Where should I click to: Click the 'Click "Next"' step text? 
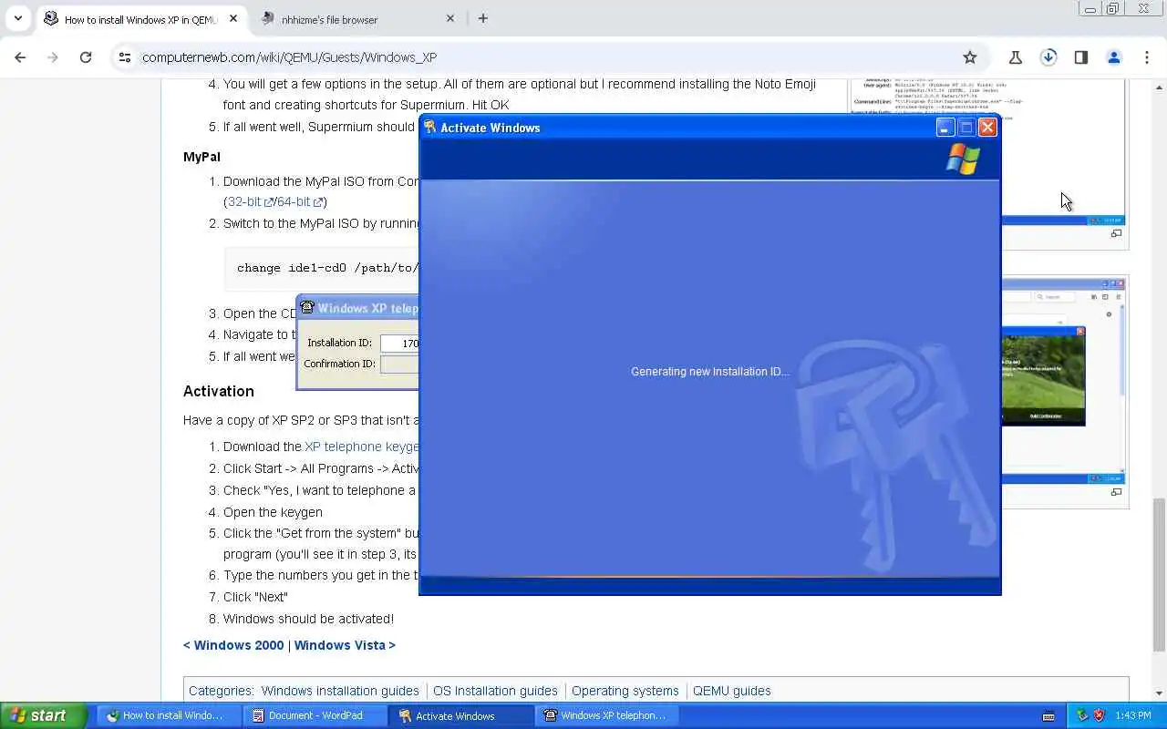pos(255,597)
